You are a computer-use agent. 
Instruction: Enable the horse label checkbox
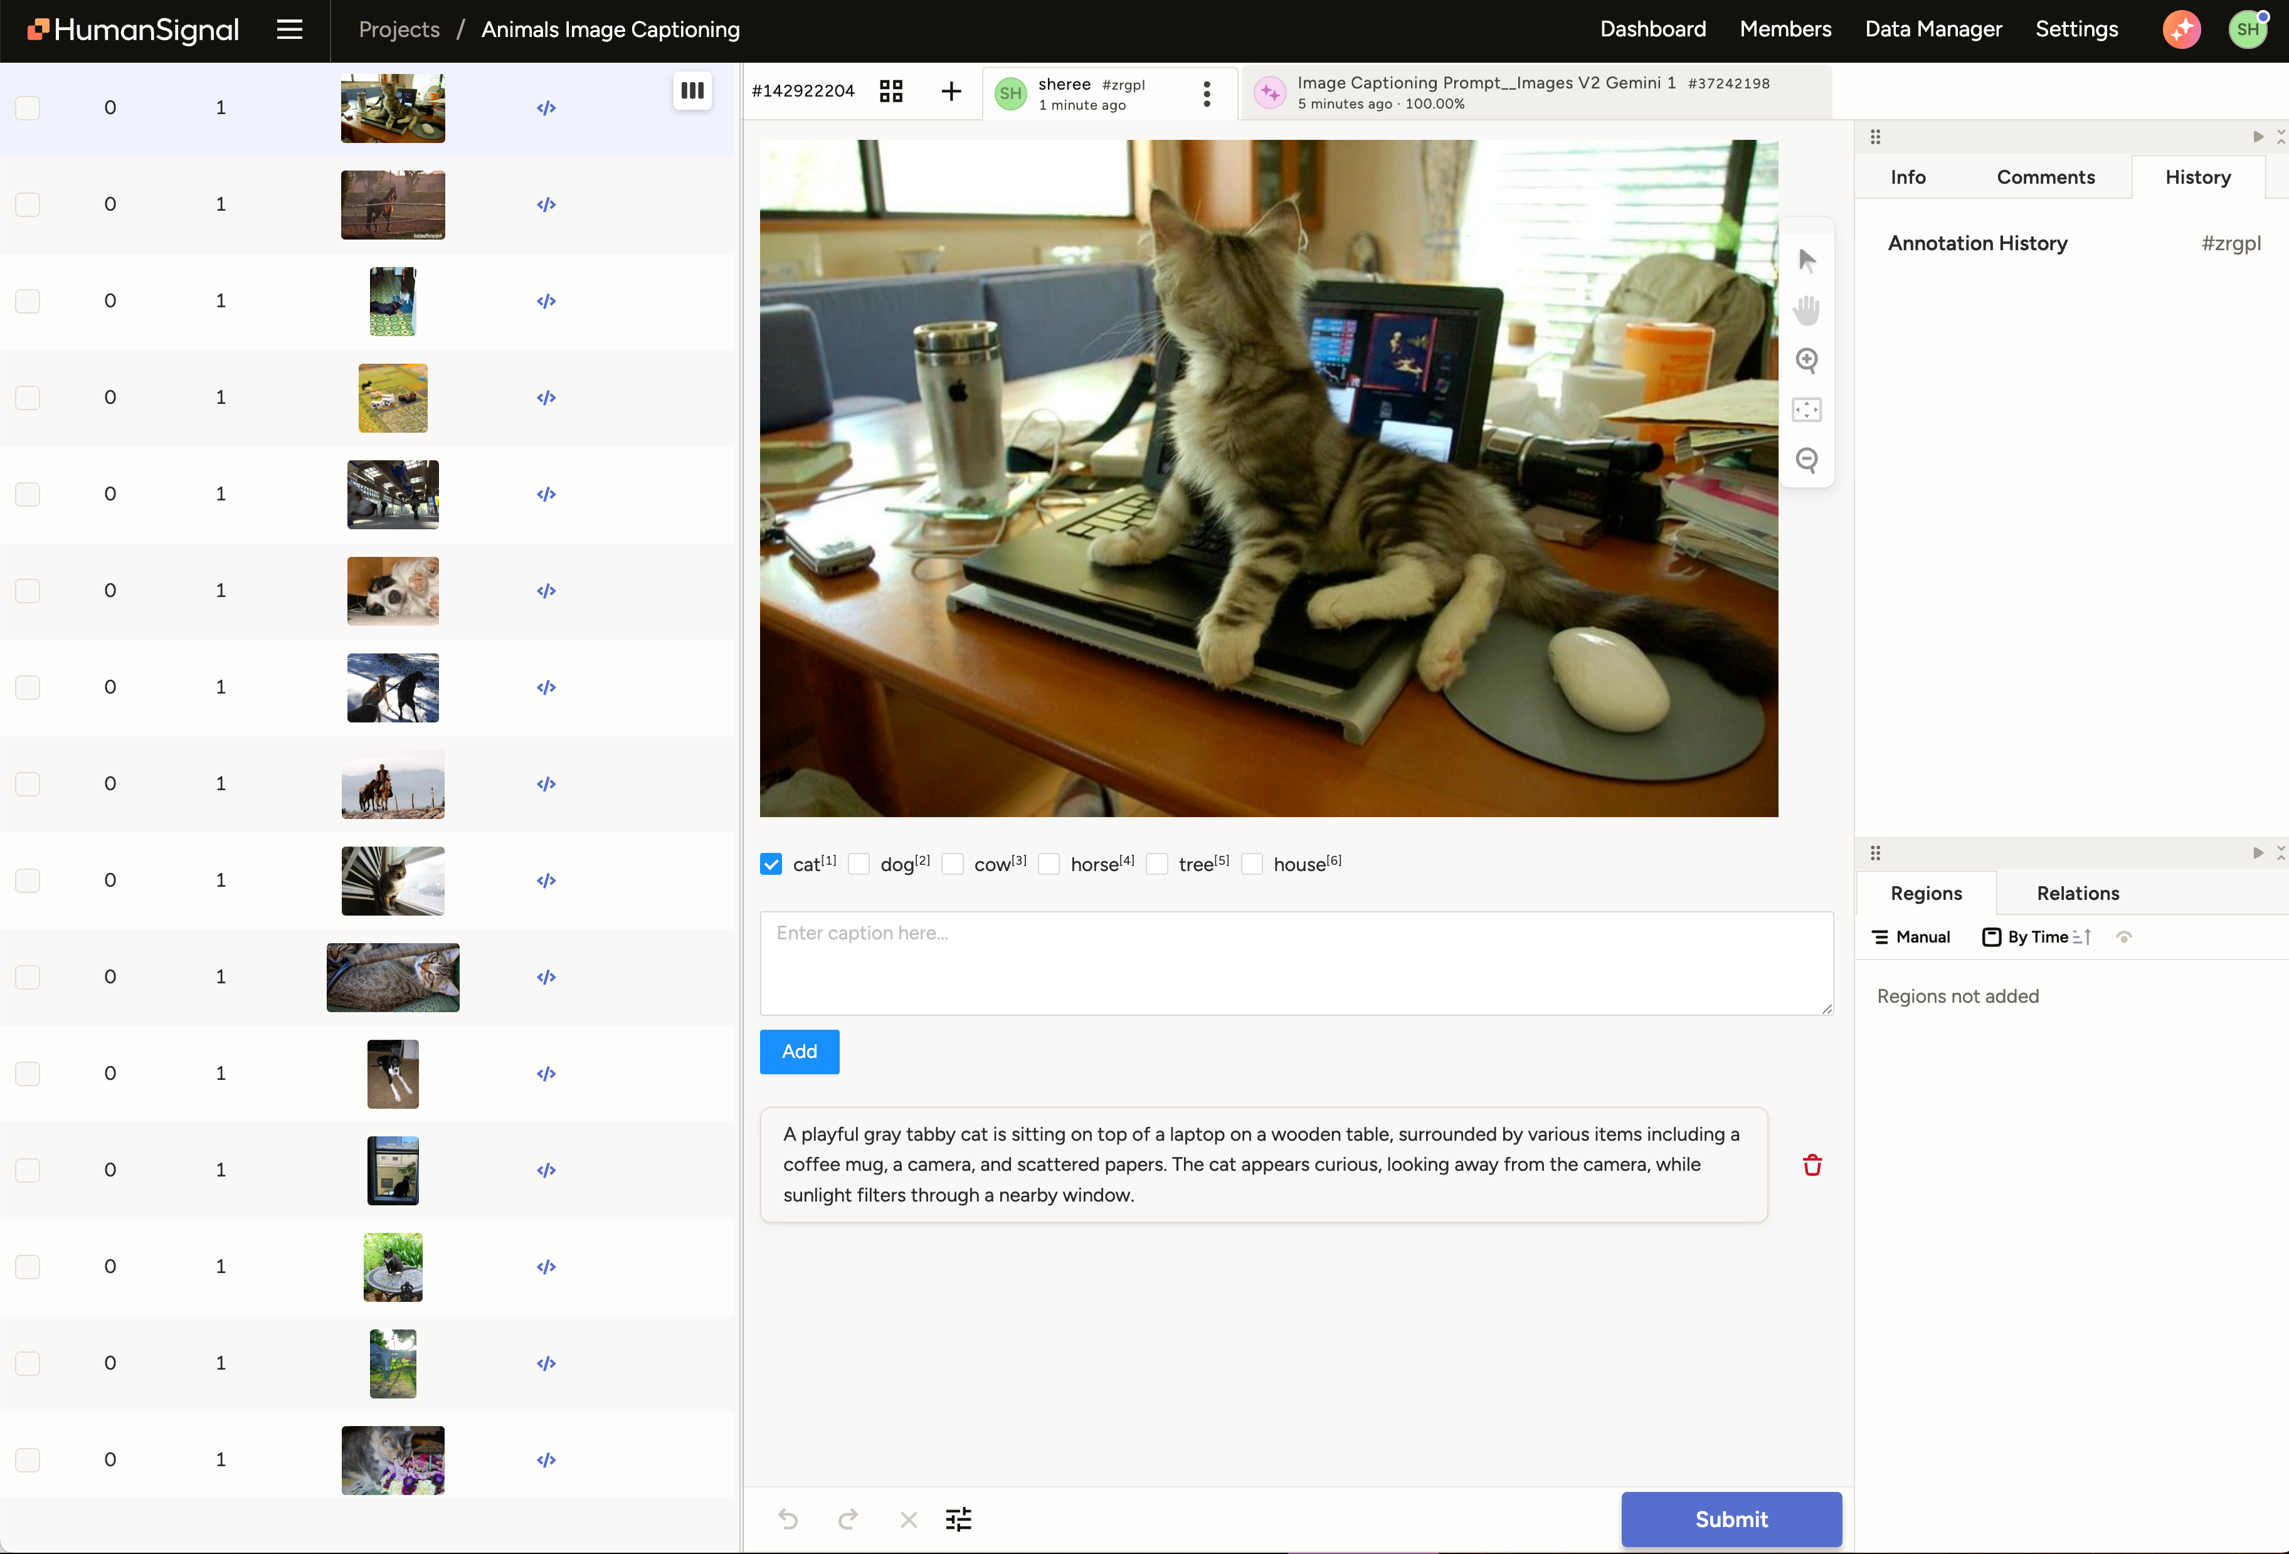1049,864
